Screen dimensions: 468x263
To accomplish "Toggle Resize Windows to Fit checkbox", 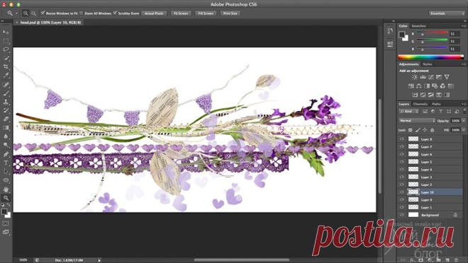I will point(43,13).
